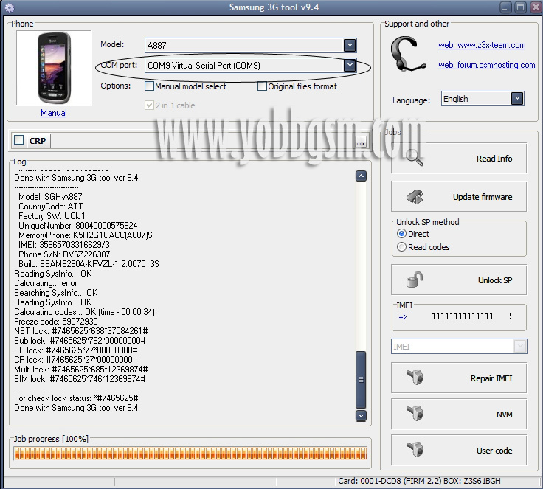The image size is (543, 489).
Task: Click log line Phone S/N: RV6Z226387
Action: click(x=64, y=254)
